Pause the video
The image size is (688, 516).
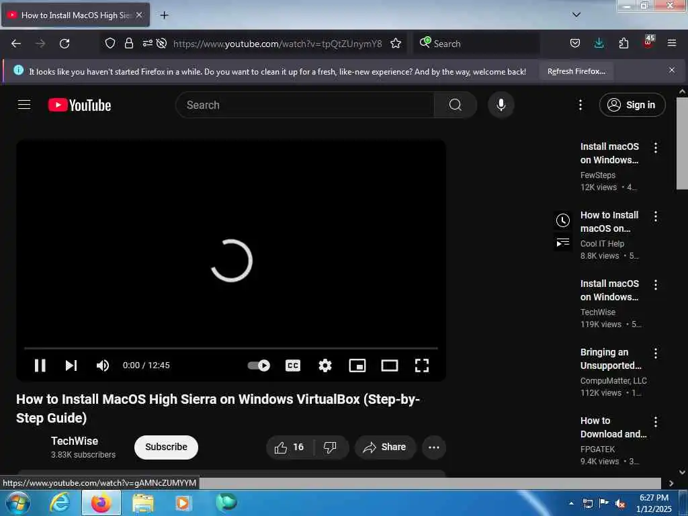[x=40, y=365]
